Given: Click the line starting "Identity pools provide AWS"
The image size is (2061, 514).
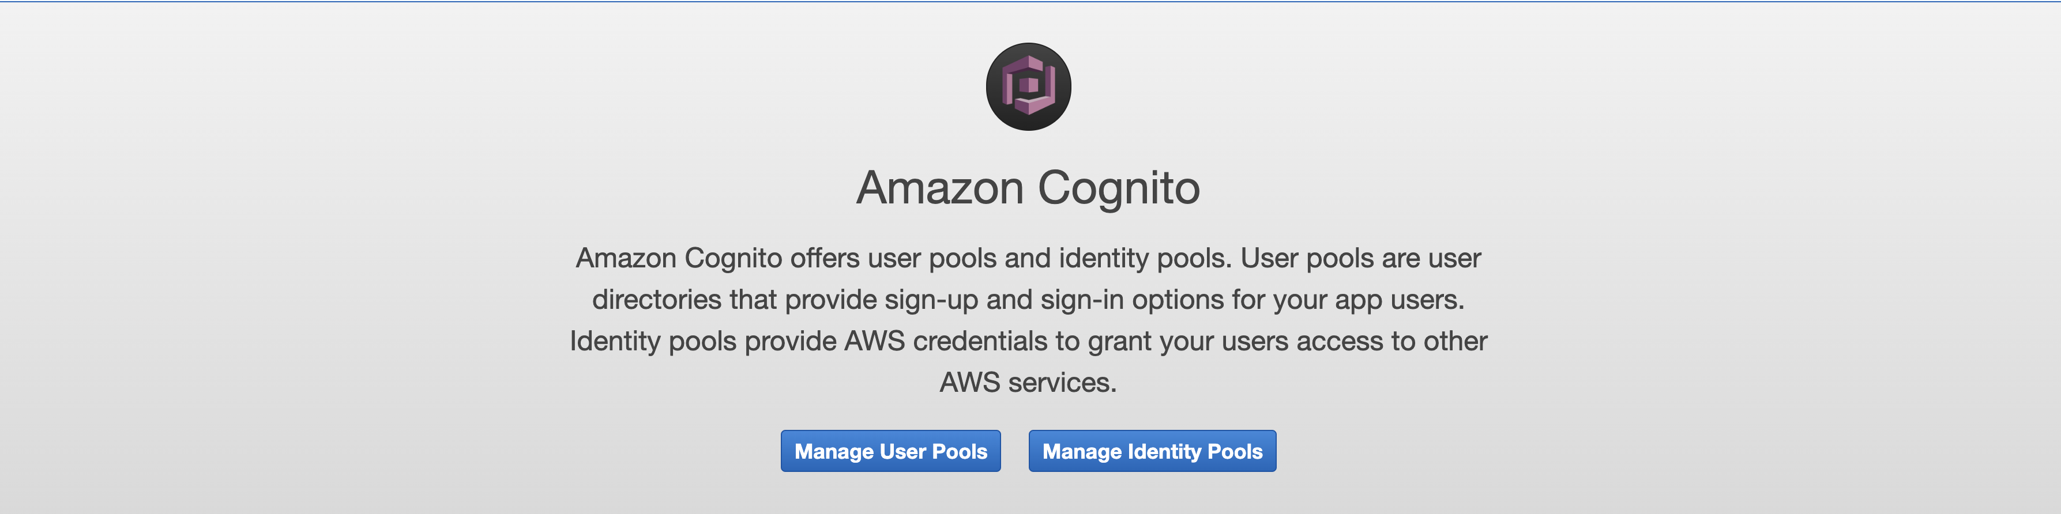Looking at the screenshot, I should coord(1028,341).
